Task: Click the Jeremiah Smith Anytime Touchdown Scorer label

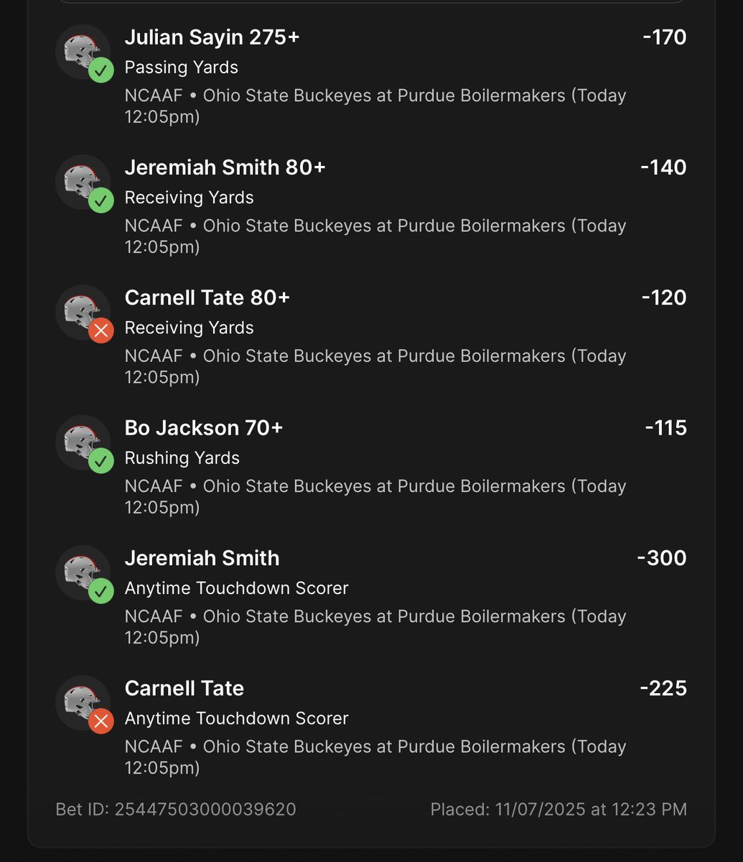Action: (x=237, y=588)
